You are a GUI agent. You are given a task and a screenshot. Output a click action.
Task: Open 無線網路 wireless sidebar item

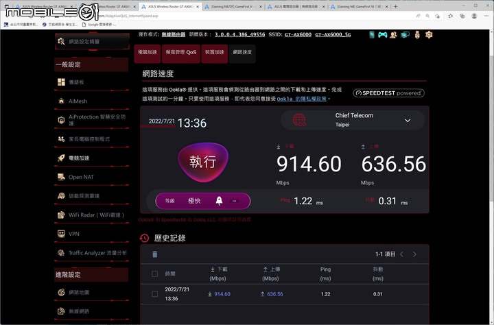click(92, 311)
